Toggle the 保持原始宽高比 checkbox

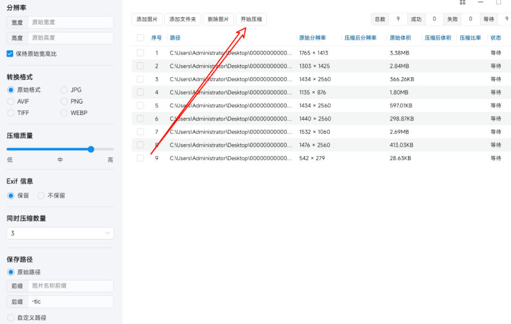point(10,54)
